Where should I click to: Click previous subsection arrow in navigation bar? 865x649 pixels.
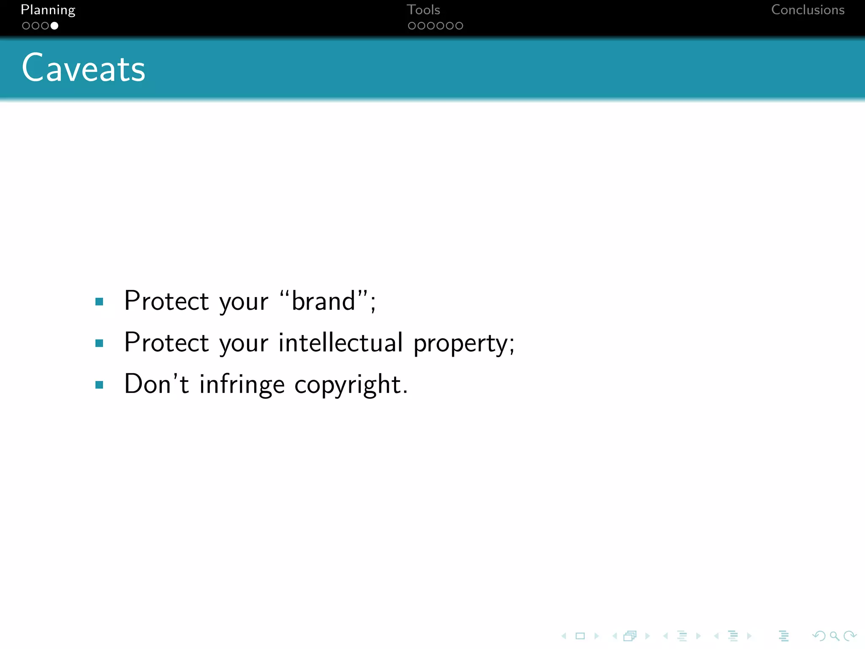666,636
